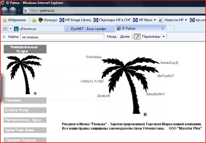Screen dimensions: 206x143
Task: Click the browser Back arrow button
Action: (5, 11)
